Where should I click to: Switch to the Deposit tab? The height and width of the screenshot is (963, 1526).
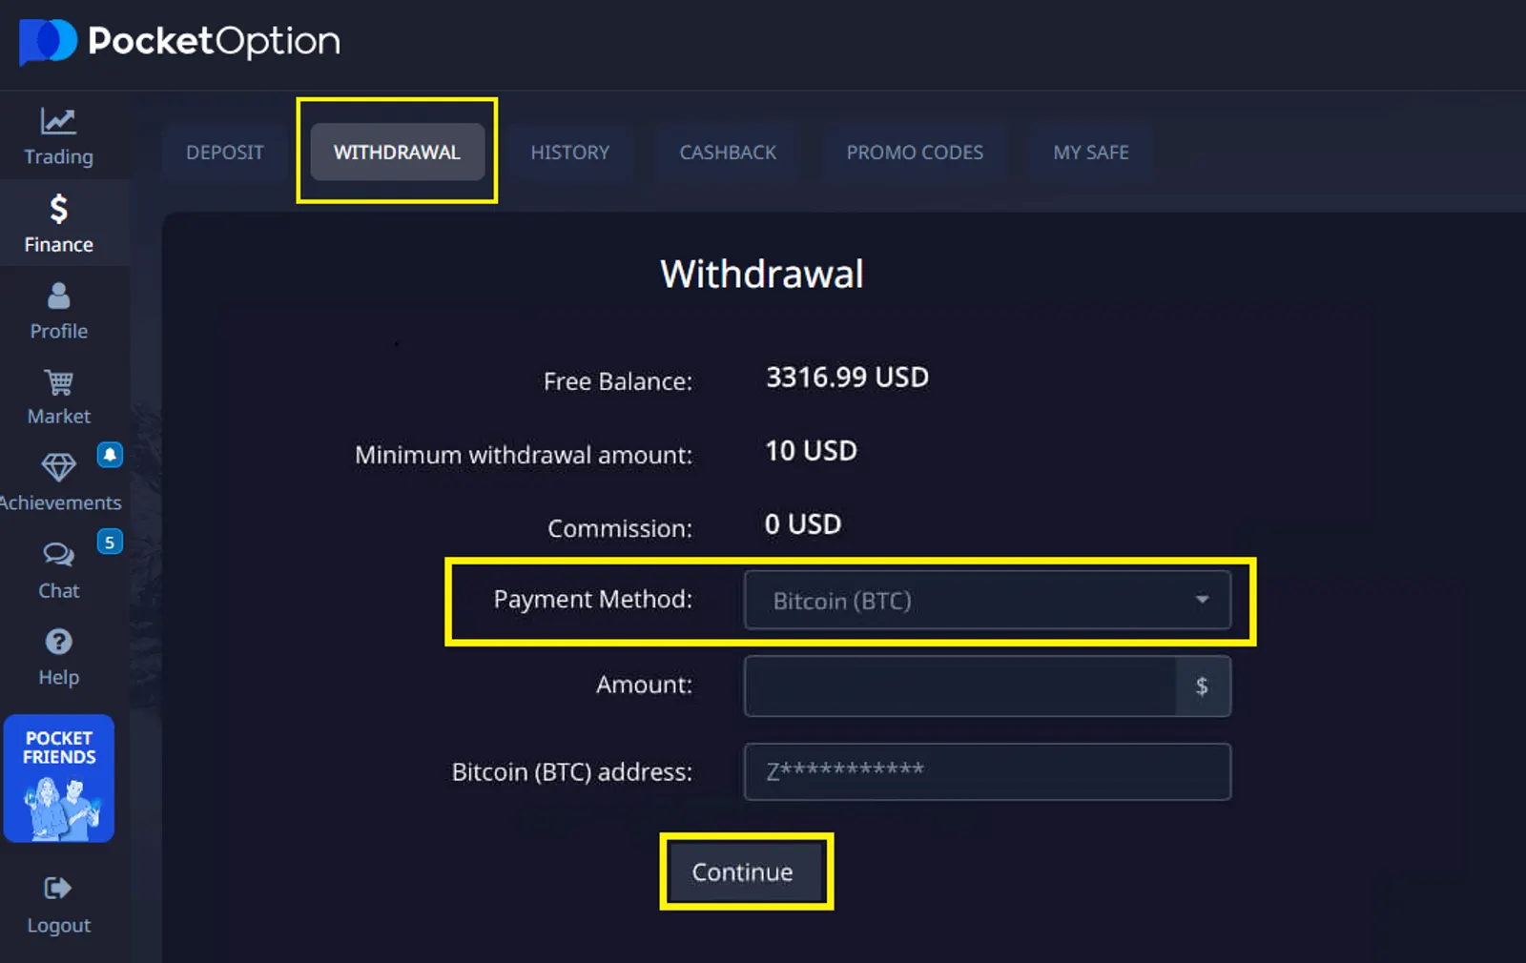pos(225,153)
